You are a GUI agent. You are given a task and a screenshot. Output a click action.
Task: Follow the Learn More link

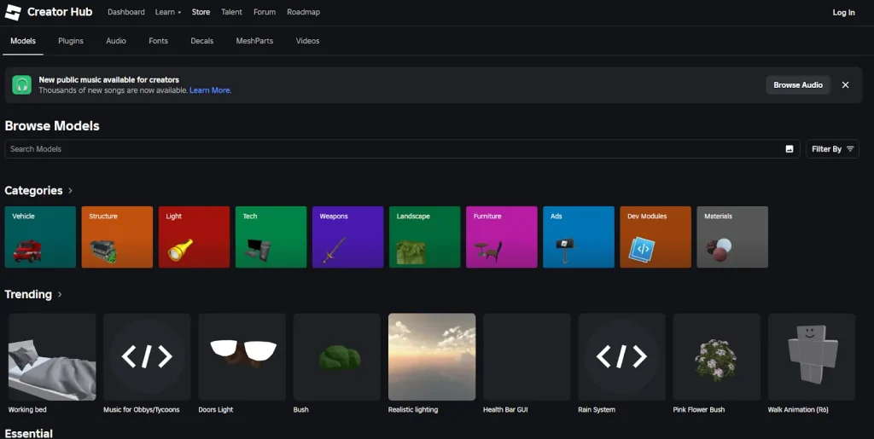click(210, 90)
